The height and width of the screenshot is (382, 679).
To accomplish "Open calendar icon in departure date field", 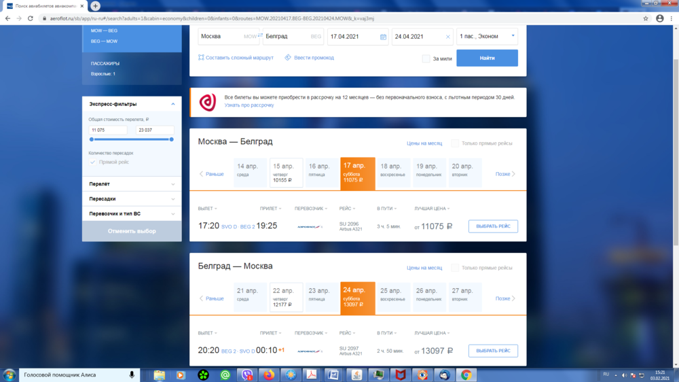I will pos(383,37).
